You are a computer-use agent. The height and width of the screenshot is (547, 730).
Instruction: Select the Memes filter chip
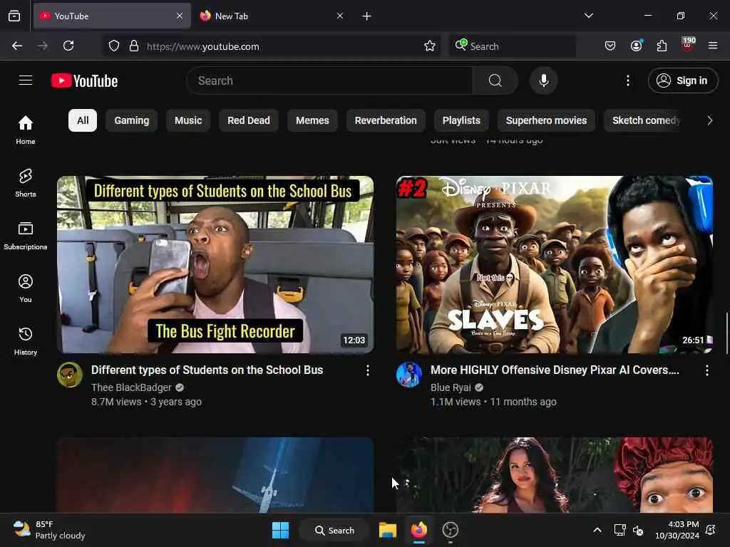coord(312,120)
